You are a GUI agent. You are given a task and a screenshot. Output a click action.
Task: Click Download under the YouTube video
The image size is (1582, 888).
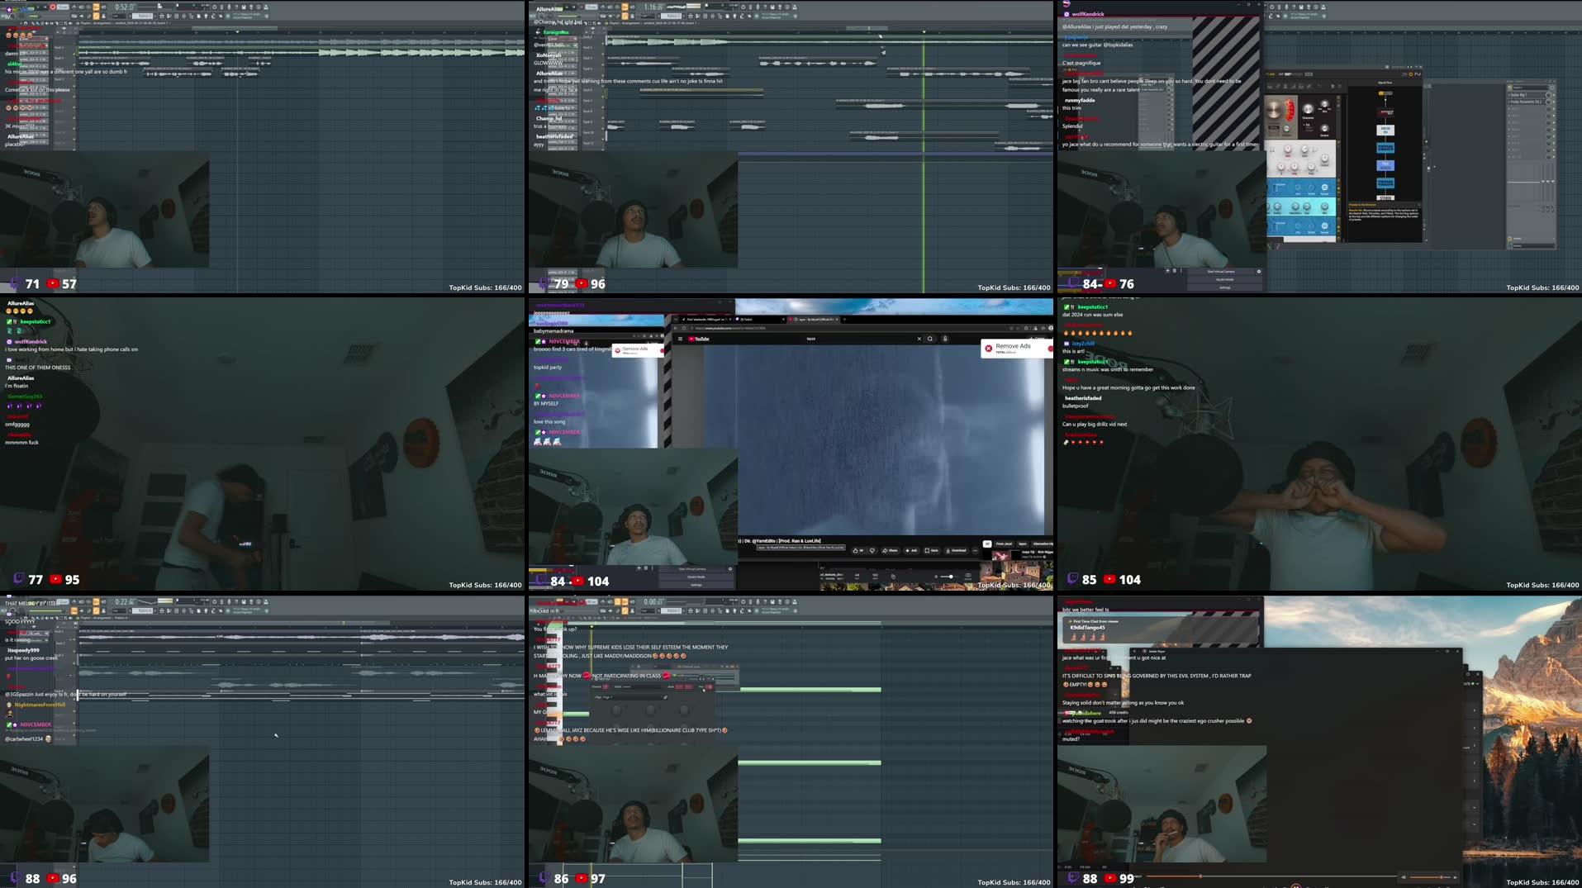coord(956,550)
